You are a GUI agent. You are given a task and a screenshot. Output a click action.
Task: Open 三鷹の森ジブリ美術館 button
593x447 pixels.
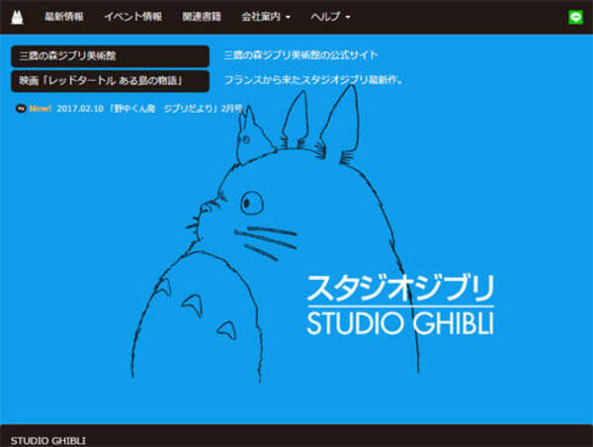coord(110,56)
